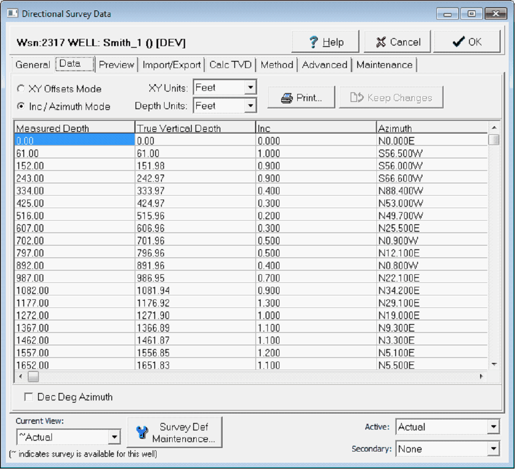Click the dialog title bar app icon
Screen dimensions: 515x469
click(13, 13)
